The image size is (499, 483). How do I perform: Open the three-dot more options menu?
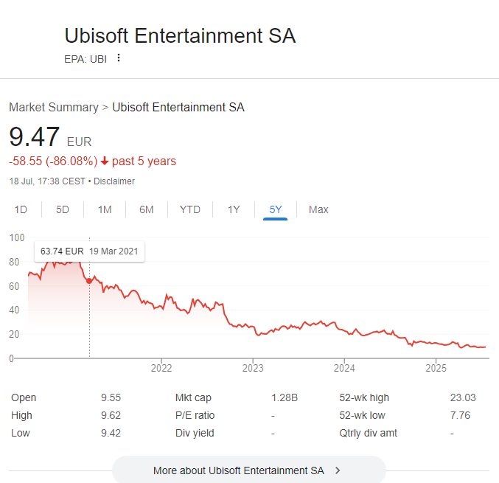(x=119, y=58)
